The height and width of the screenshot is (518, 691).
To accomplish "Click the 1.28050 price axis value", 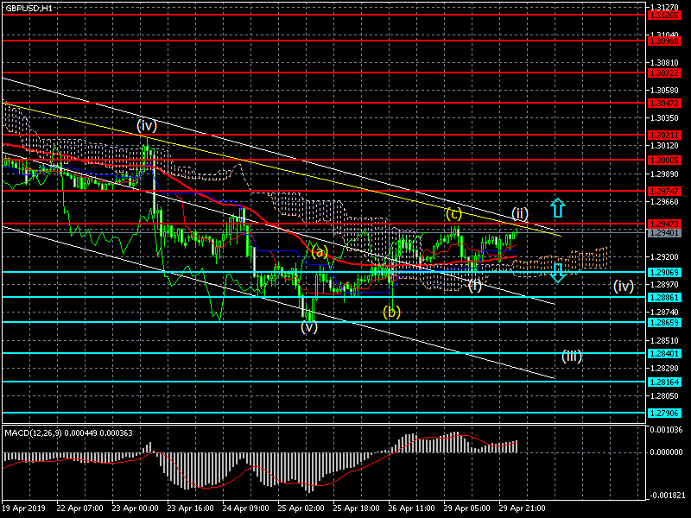I will click(664, 396).
